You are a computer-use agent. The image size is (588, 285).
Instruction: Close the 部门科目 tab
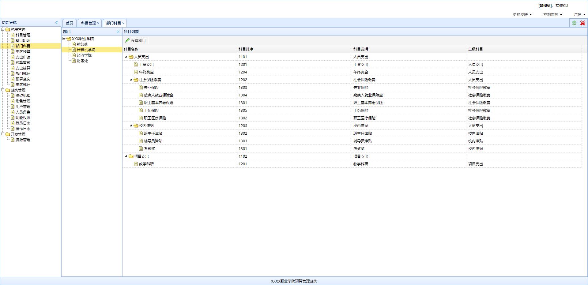coord(123,23)
